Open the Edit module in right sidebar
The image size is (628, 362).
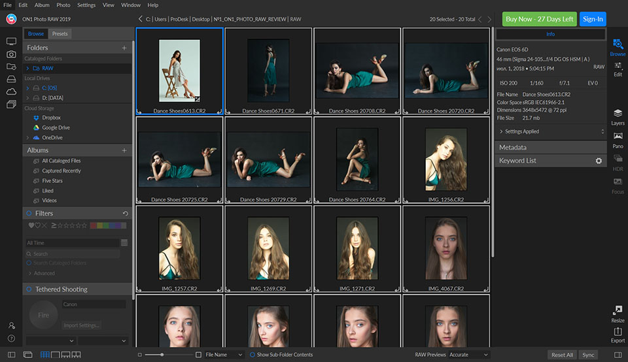(x=618, y=69)
